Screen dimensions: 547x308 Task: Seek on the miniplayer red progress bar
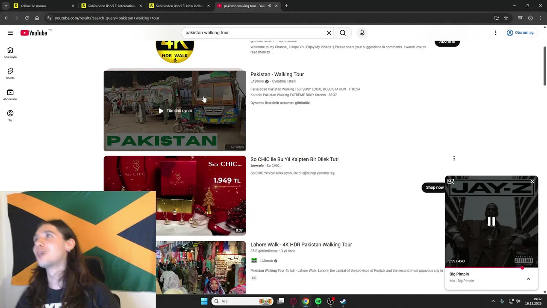click(x=491, y=268)
